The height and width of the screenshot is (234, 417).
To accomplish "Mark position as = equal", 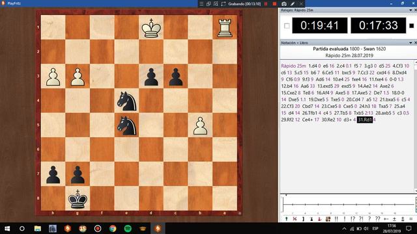I will (411, 219).
